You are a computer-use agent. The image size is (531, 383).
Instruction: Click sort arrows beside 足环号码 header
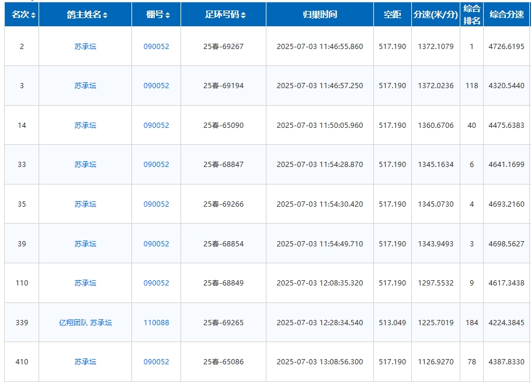coord(244,15)
